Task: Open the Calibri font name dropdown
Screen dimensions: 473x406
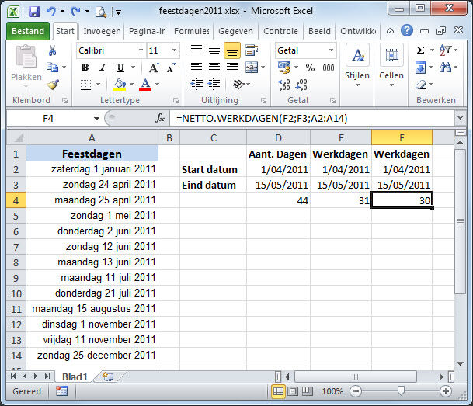Action: pos(141,50)
